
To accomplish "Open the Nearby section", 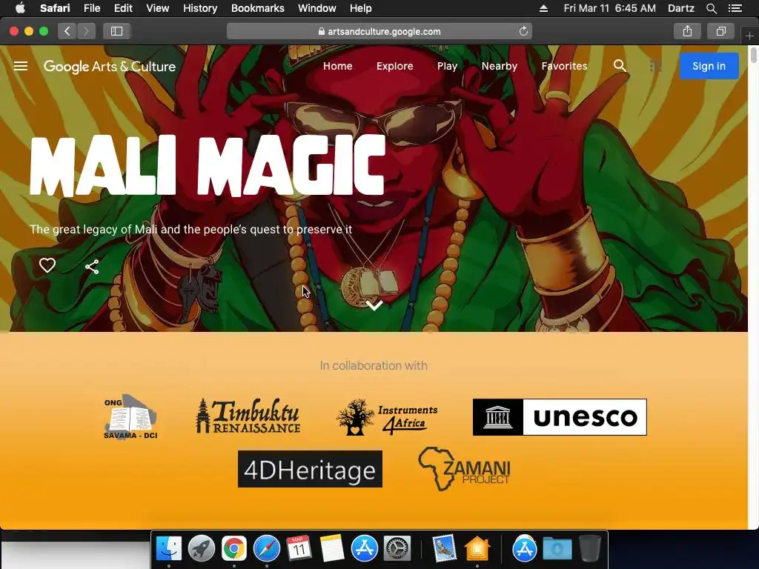I will 499,66.
